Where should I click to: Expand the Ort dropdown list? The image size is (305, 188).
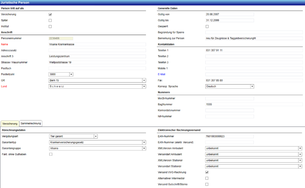144,80
